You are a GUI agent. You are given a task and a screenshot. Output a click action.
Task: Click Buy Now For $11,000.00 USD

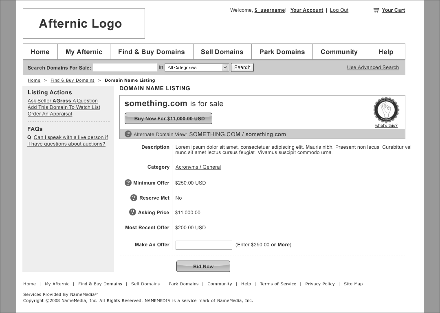point(168,118)
